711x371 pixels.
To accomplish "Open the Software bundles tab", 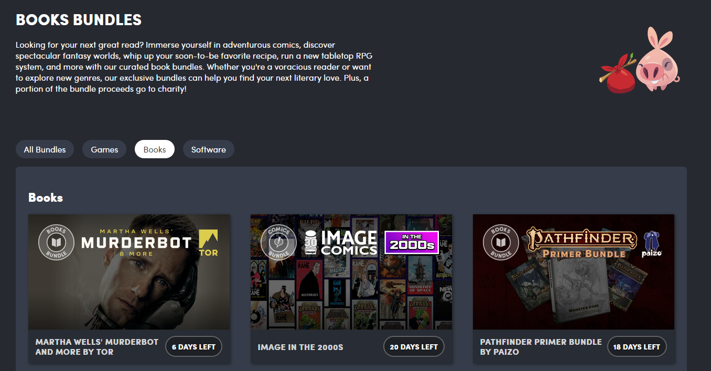I will [208, 149].
